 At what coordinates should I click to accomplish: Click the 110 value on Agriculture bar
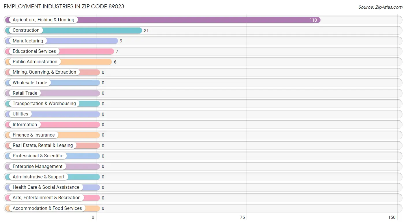click(313, 20)
